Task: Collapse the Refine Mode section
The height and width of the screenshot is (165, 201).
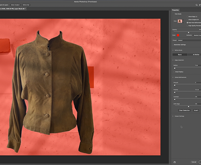Action: 173,50
